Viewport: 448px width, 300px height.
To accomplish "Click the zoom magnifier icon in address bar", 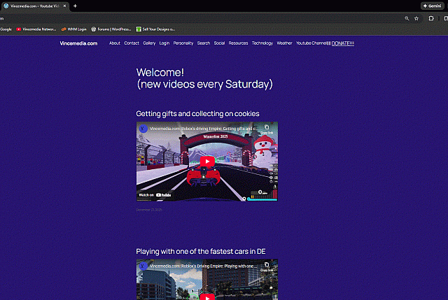I will (407, 18).
